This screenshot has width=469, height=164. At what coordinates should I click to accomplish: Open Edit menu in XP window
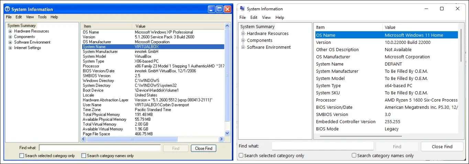tap(19, 17)
